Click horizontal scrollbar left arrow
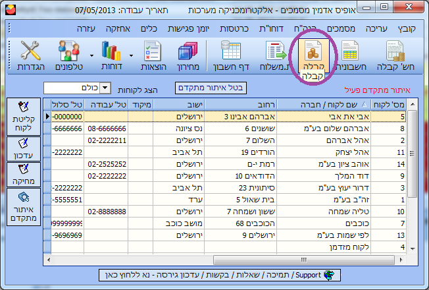 click(x=49, y=260)
